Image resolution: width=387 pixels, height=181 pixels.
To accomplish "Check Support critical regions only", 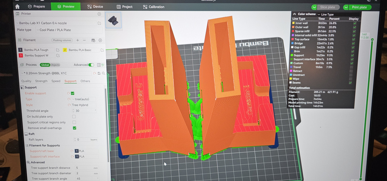I will (74, 122).
